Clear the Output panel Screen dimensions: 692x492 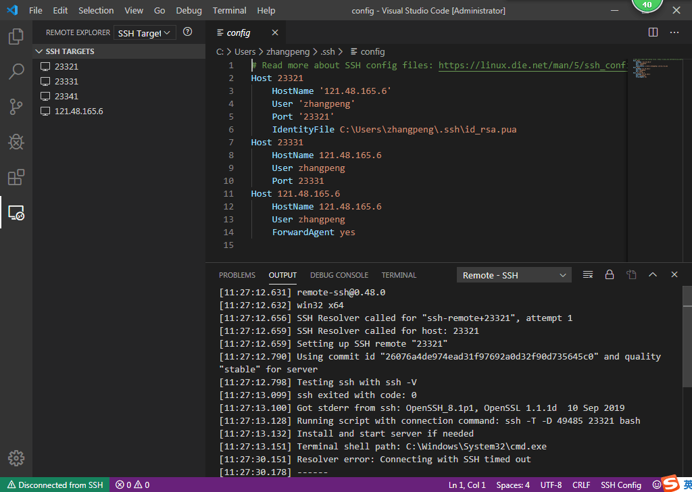(x=587, y=274)
